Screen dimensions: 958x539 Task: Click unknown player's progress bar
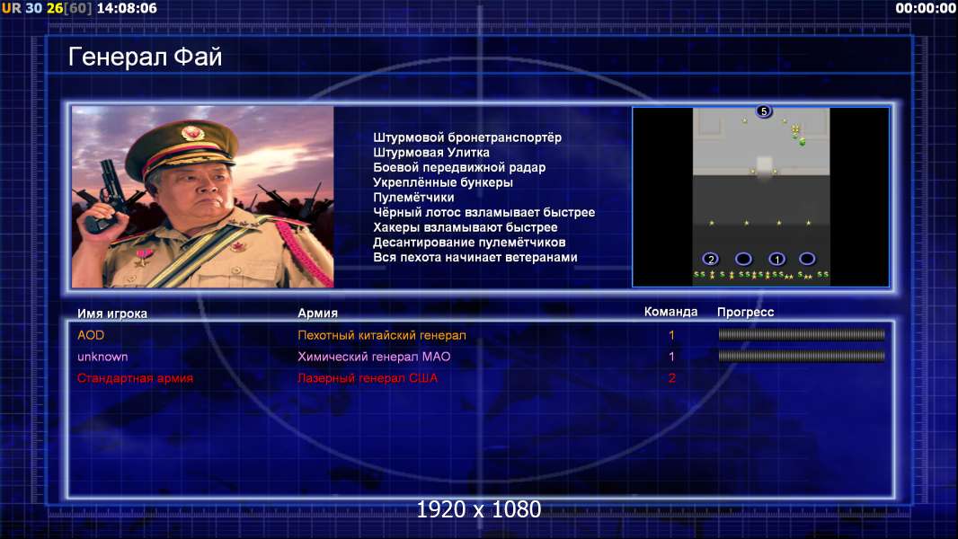(802, 356)
